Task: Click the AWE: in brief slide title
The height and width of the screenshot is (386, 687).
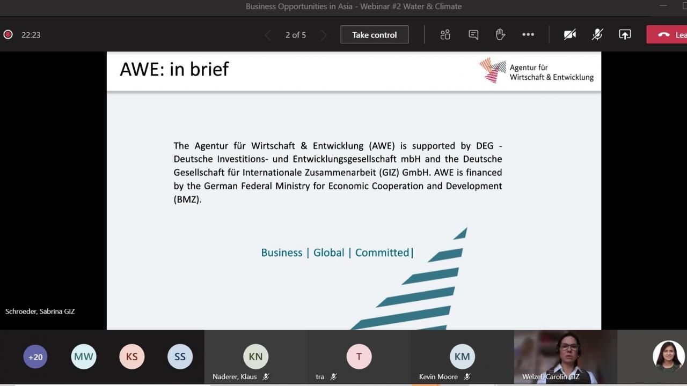Action: 174,69
